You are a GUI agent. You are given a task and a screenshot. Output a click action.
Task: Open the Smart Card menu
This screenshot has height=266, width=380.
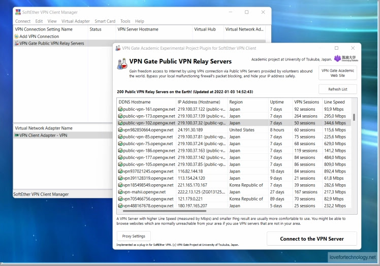(x=105, y=21)
